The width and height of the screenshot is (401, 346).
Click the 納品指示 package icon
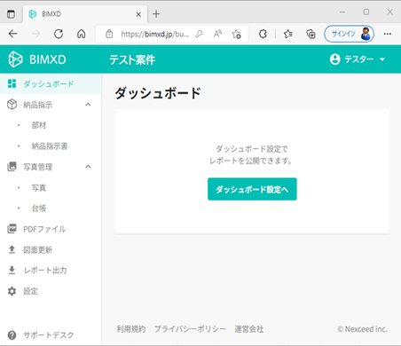pos(12,105)
